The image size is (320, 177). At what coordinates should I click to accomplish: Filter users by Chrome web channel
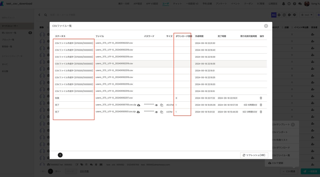point(279,15)
